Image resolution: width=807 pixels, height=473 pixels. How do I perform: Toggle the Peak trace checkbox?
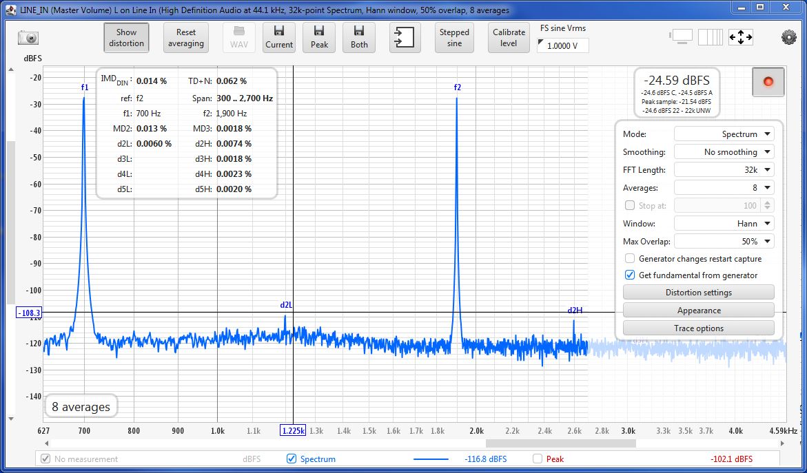point(538,459)
